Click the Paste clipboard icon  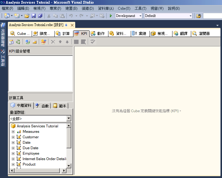pyautogui.click(x=62, y=16)
